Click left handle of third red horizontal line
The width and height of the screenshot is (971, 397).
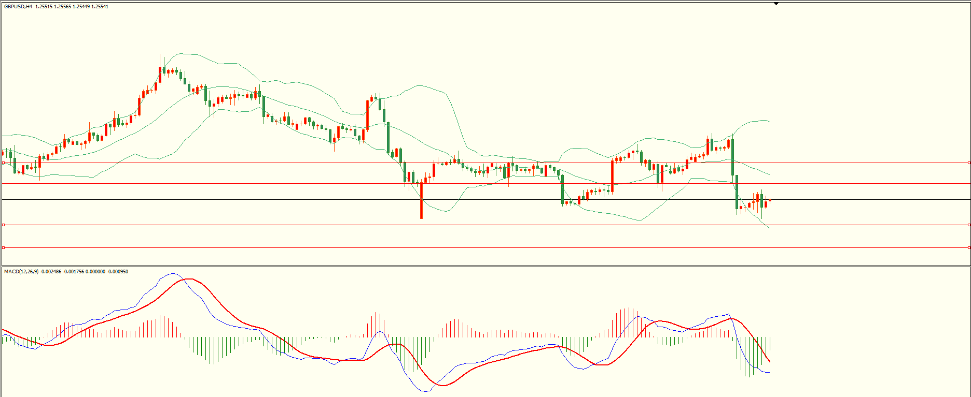point(4,225)
